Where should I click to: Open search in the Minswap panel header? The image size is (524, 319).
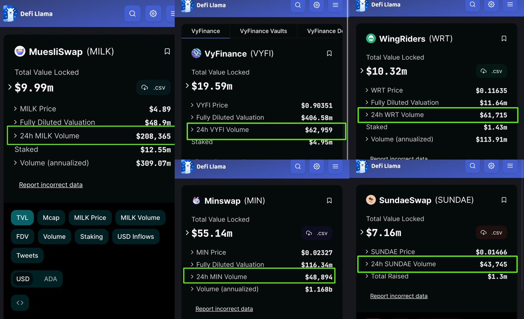pos(298,166)
